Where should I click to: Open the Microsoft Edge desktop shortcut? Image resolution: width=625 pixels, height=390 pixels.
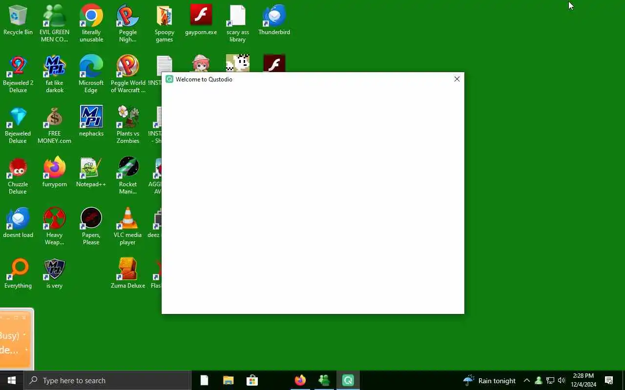click(91, 74)
